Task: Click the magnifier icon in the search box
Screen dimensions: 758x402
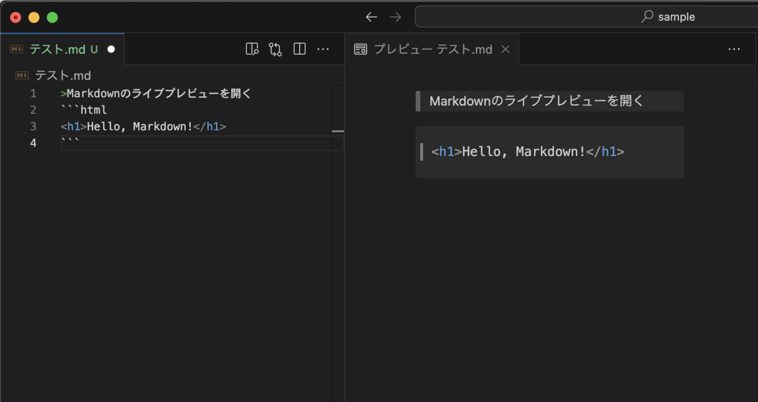Action: coord(646,17)
